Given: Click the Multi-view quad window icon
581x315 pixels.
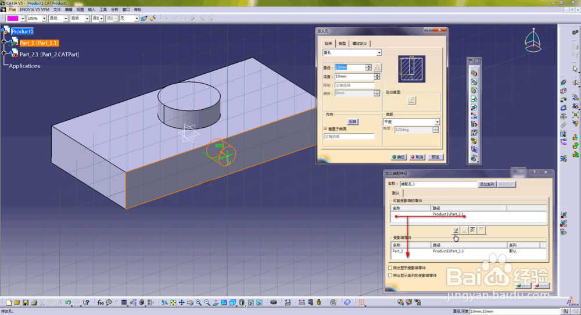Looking at the screenshot, I should [224, 303].
